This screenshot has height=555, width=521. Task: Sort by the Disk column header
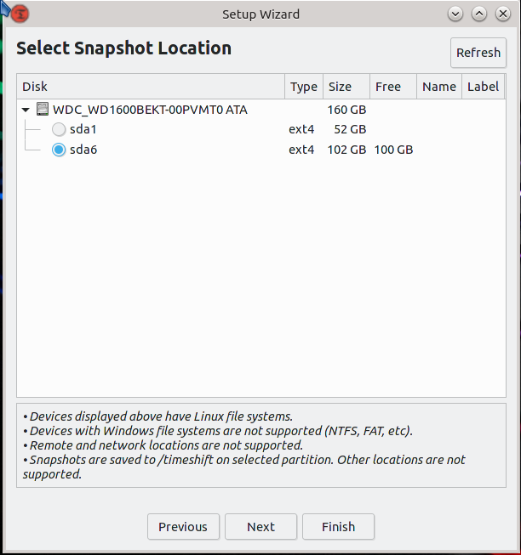(x=151, y=87)
